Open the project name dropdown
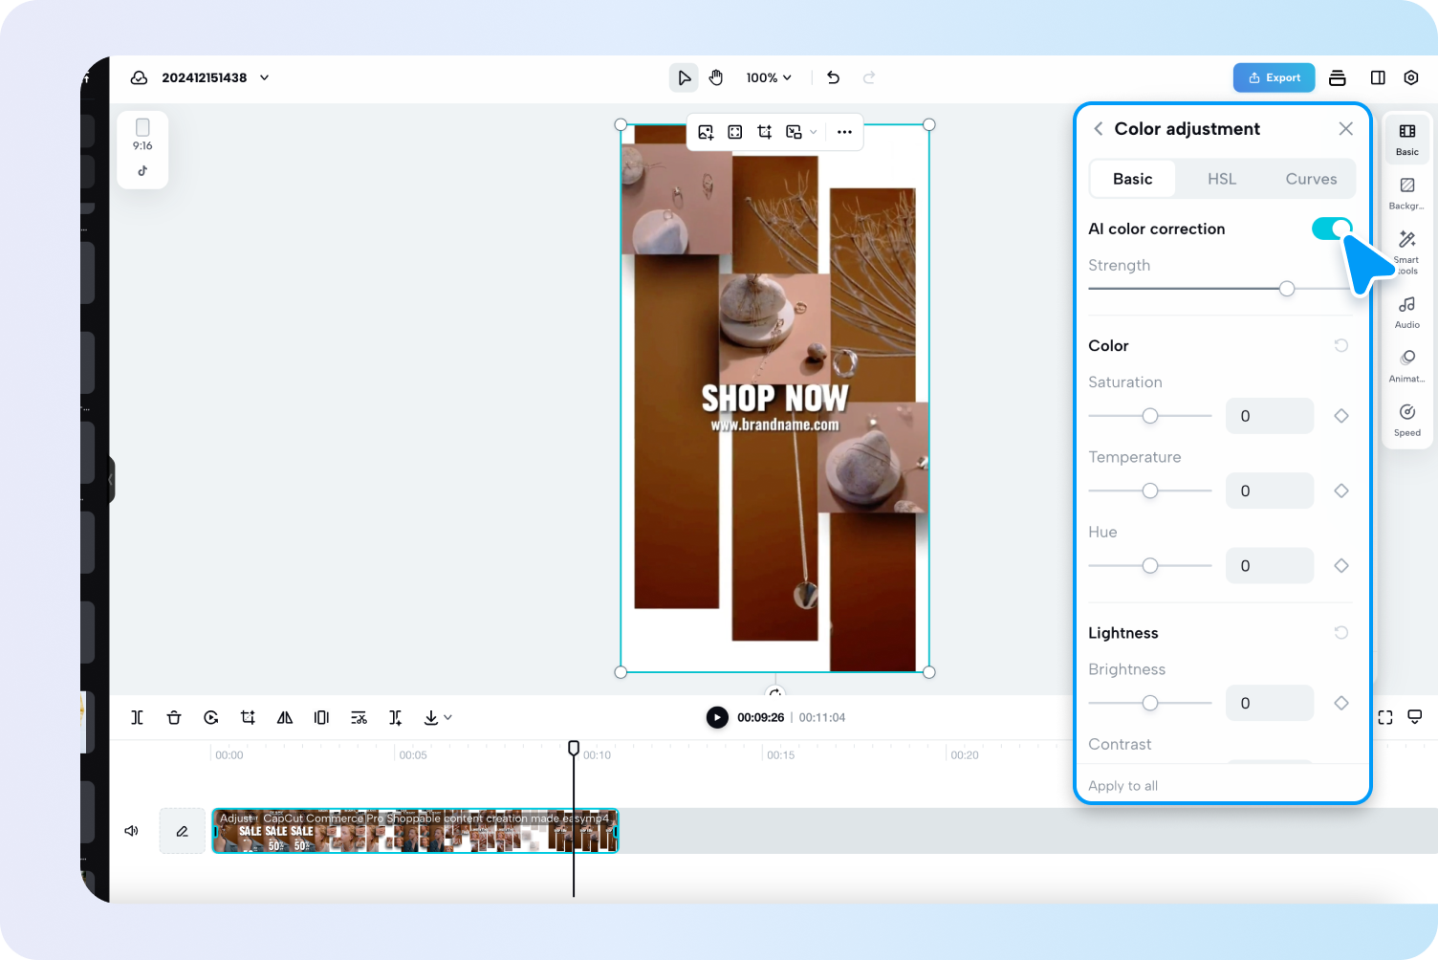The height and width of the screenshot is (960, 1438). [x=263, y=77]
